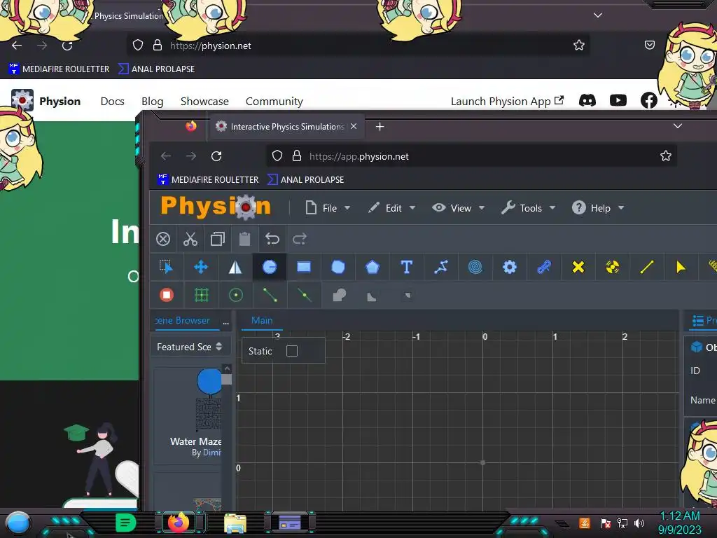The image size is (717, 538).
Task: Select the Text tool
Action: [407, 267]
